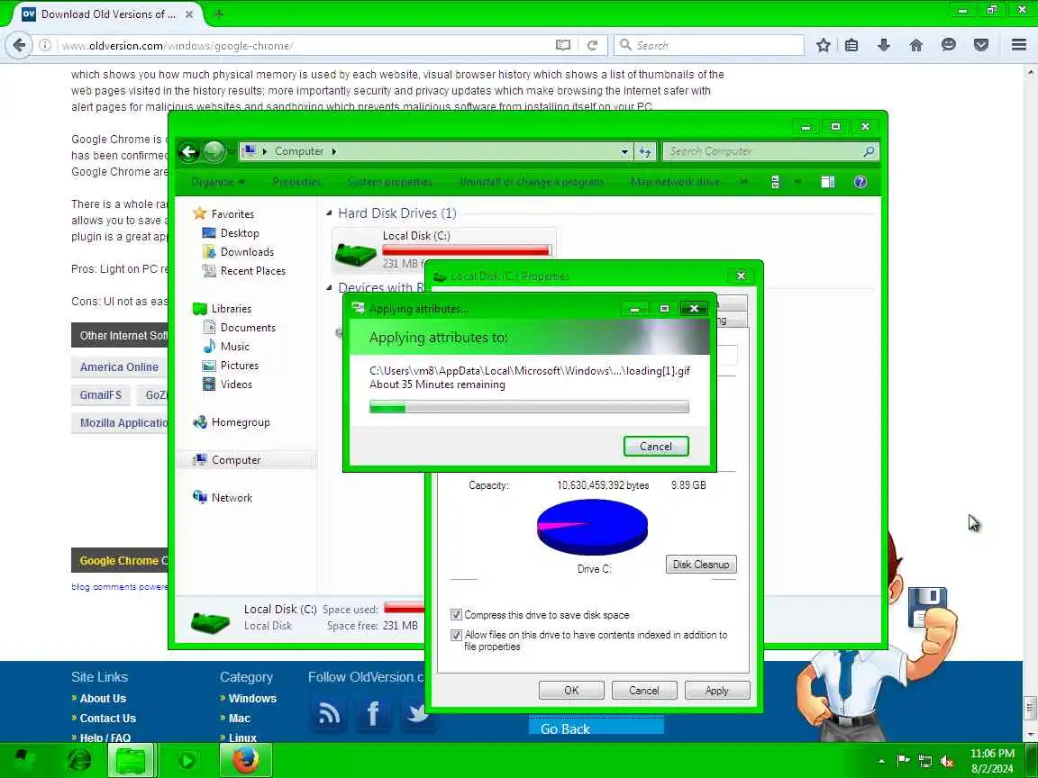Click Apply in the Properties dialog
The width and height of the screenshot is (1038, 778).
717,690
